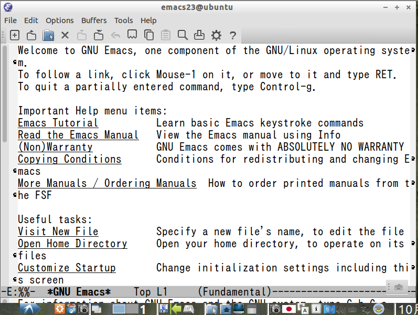
Task: Open the Help menu
Action: click(148, 20)
